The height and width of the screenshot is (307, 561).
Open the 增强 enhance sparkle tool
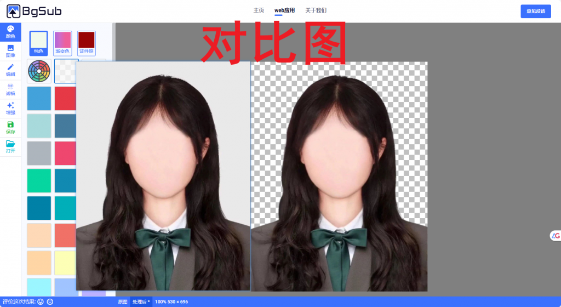[10, 109]
